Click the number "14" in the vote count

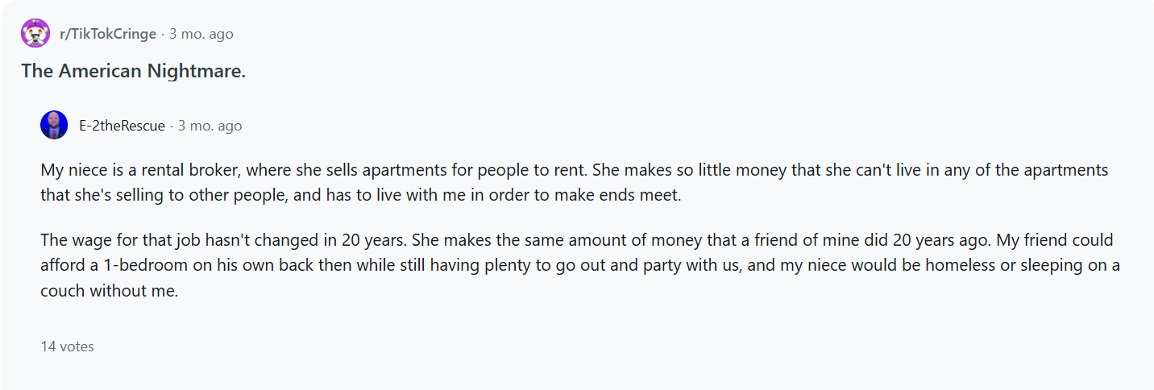(48, 346)
